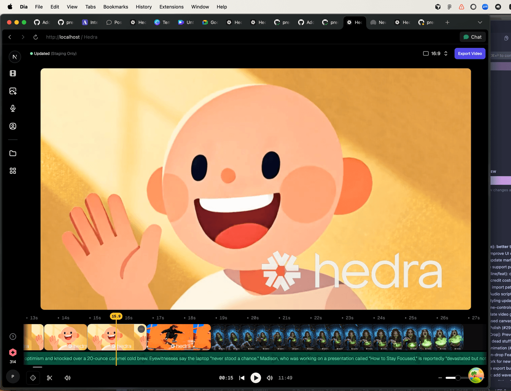Zoom out the timeline with minus icon

point(440,378)
